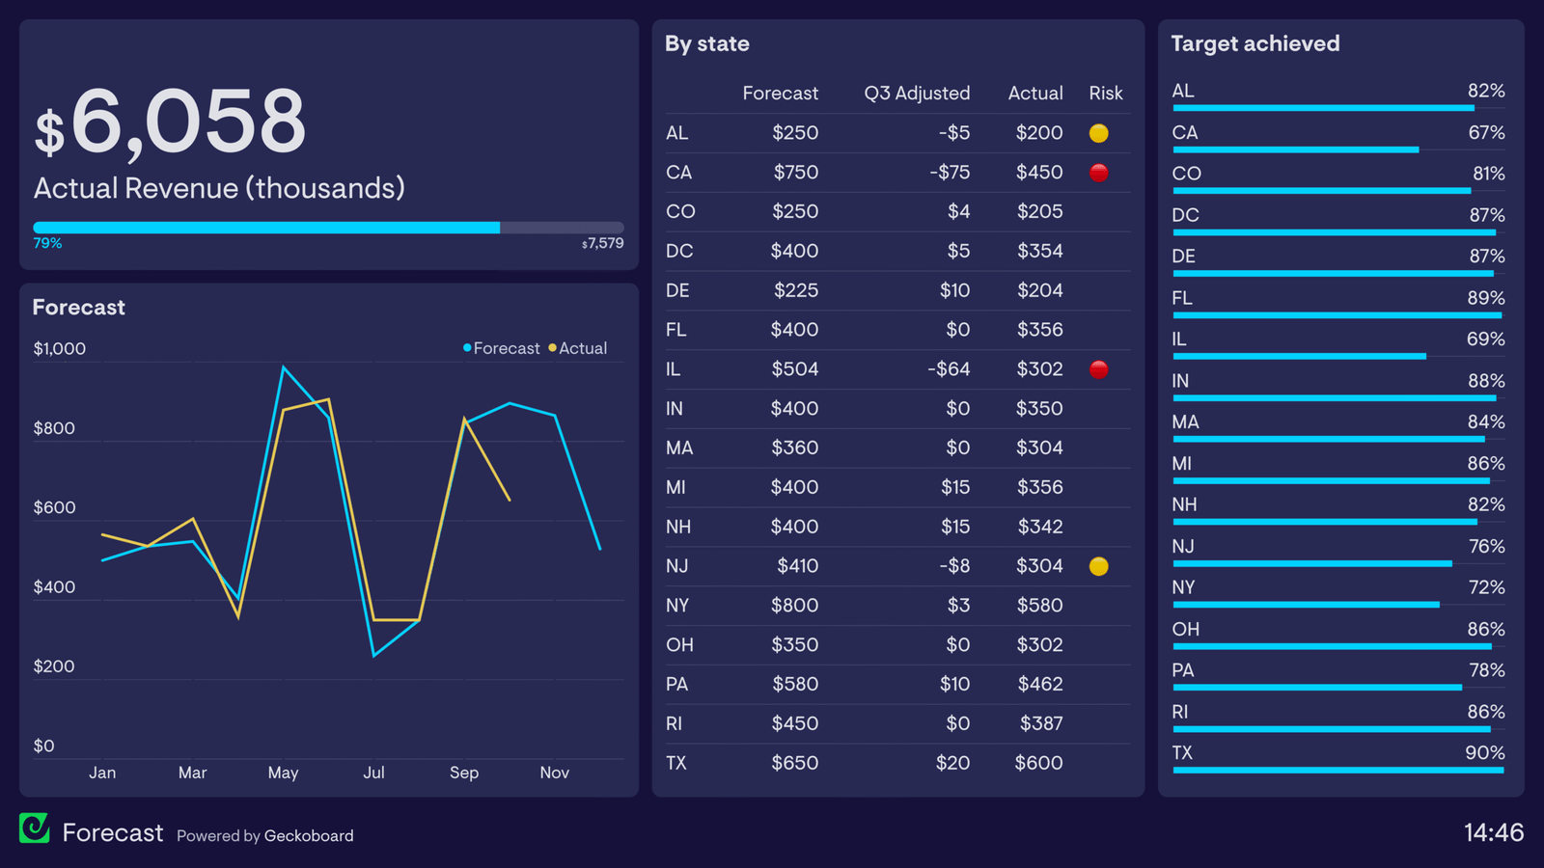Click the 89% value for FL target

coord(1486,298)
